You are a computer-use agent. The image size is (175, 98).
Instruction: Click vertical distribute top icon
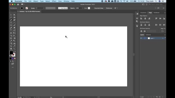[x=141, y=25]
